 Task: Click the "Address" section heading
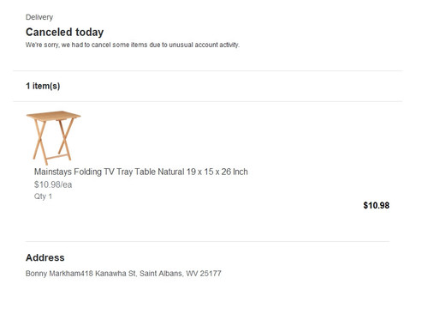point(45,257)
